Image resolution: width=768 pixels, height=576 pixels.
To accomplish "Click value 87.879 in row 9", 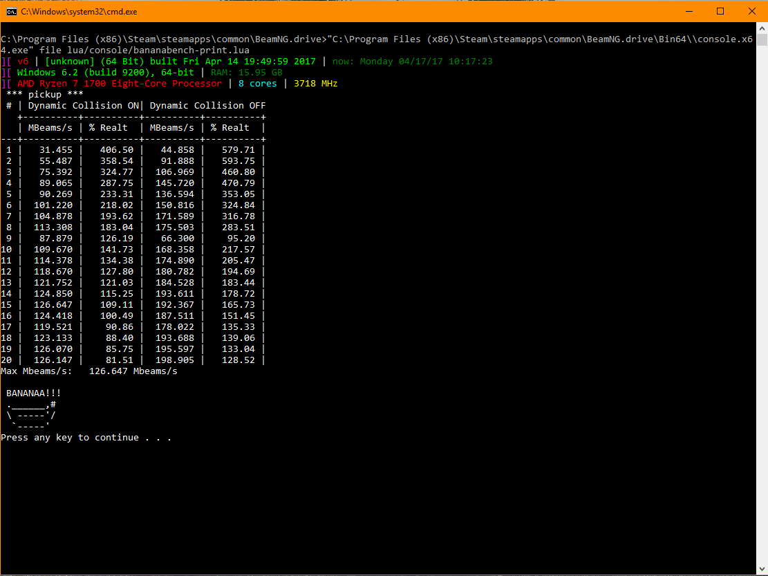I will coord(56,239).
